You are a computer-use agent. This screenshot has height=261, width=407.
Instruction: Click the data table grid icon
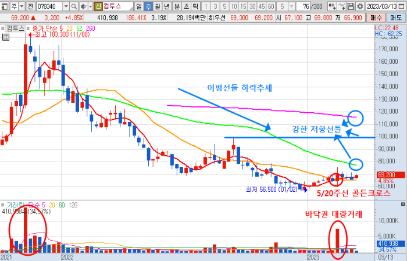pos(6,37)
